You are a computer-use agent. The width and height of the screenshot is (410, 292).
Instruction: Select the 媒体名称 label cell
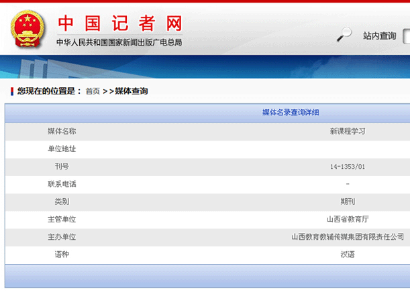[x=62, y=131]
